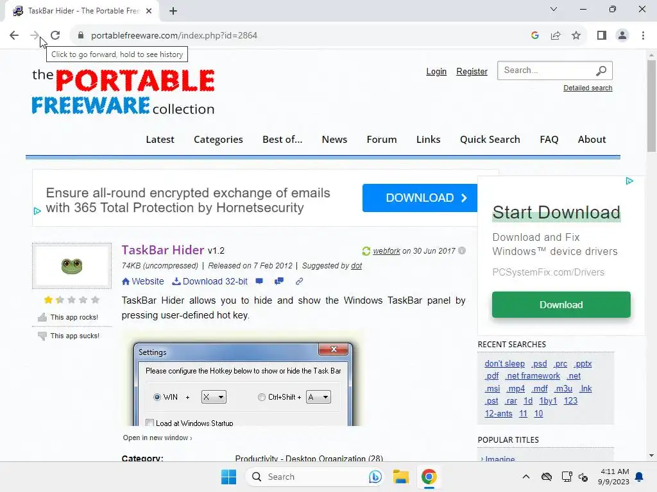Open Best of... menu
This screenshot has width=657, height=492.
[282, 139]
